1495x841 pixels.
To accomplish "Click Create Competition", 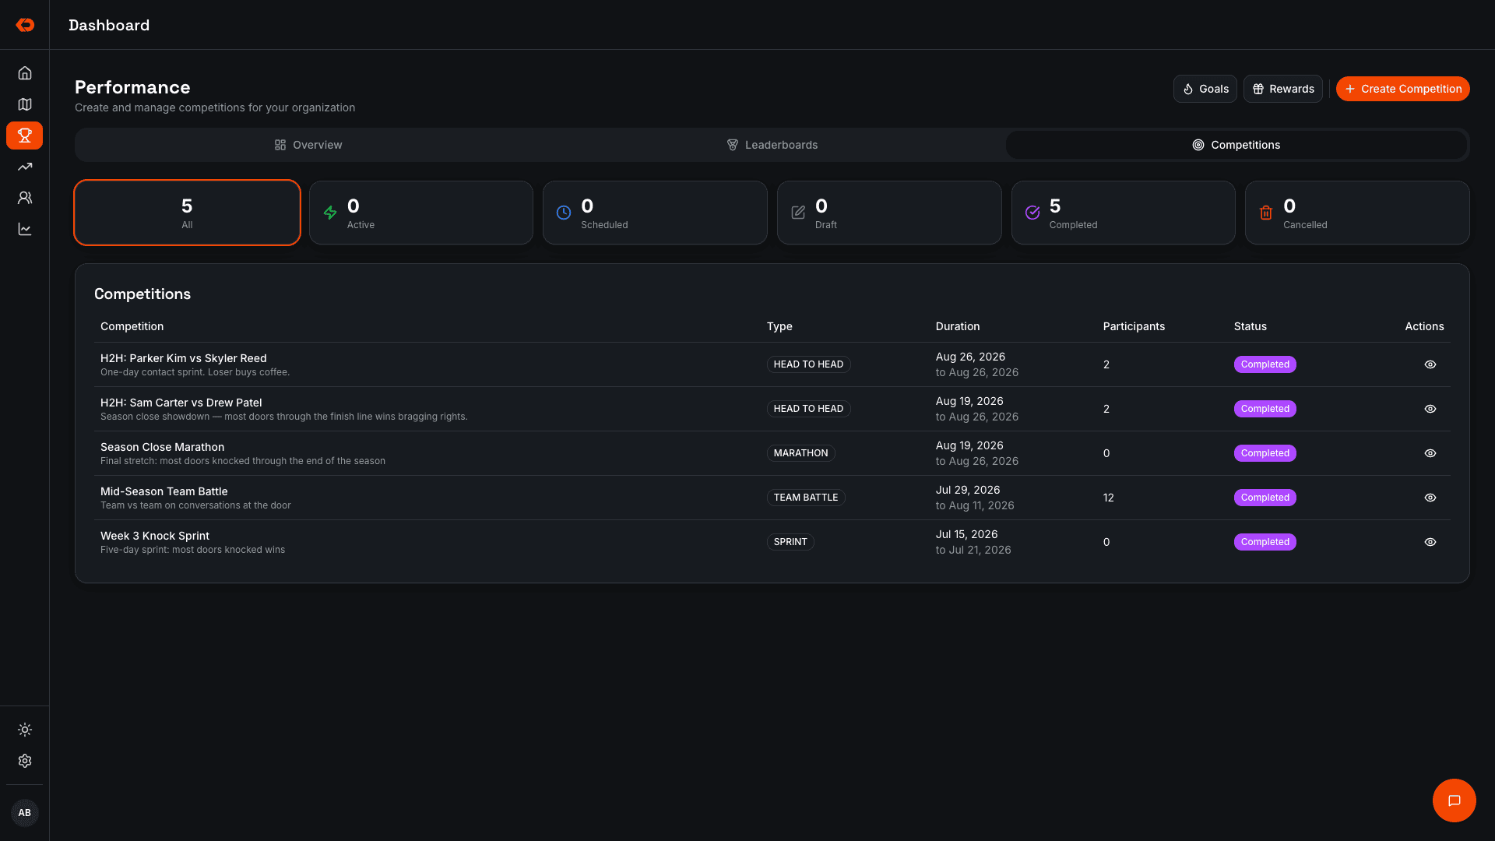I will [x=1402, y=89].
